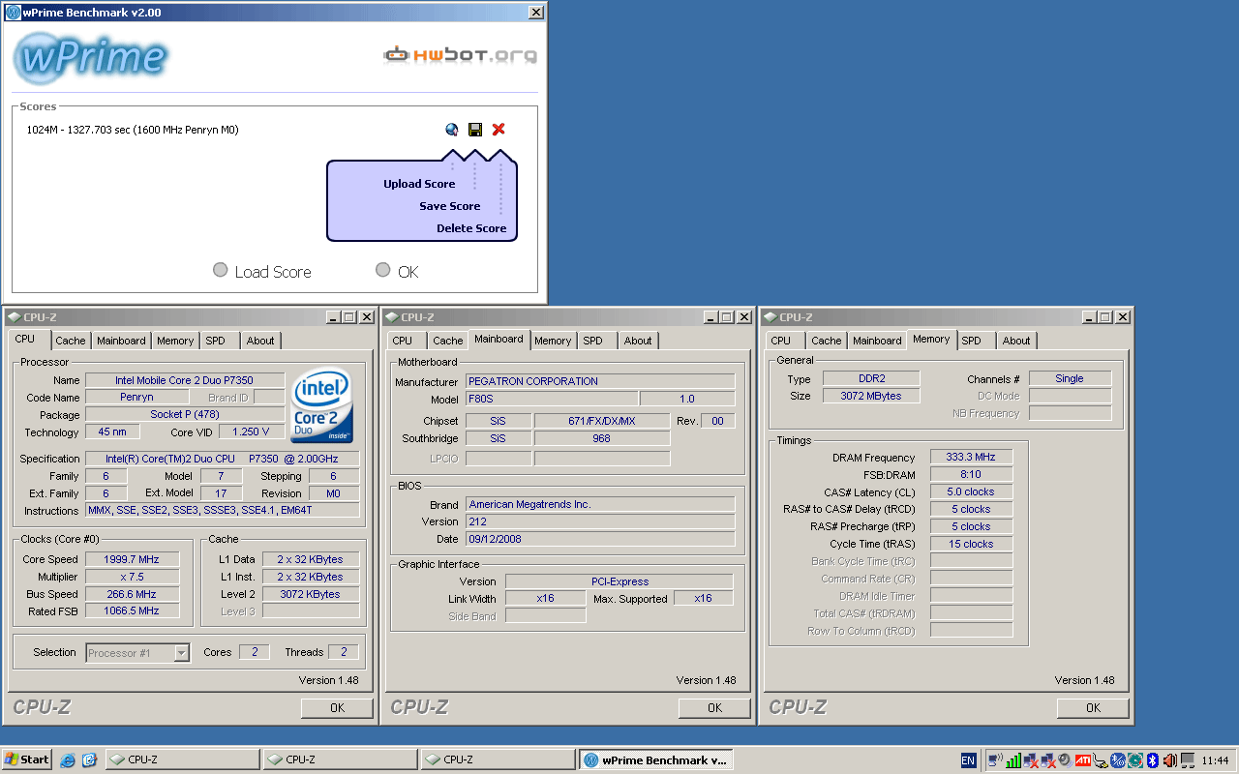1239x774 pixels.
Task: Choose Upload Score in the popup
Action: click(419, 184)
